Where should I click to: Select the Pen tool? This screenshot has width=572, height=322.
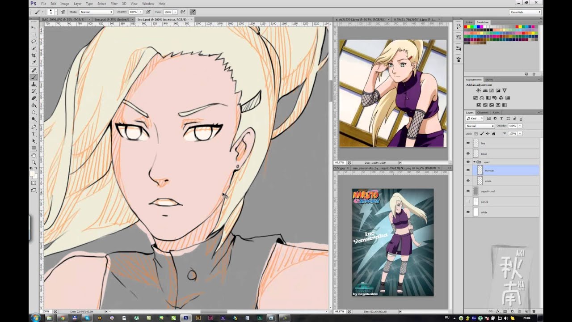(34, 126)
